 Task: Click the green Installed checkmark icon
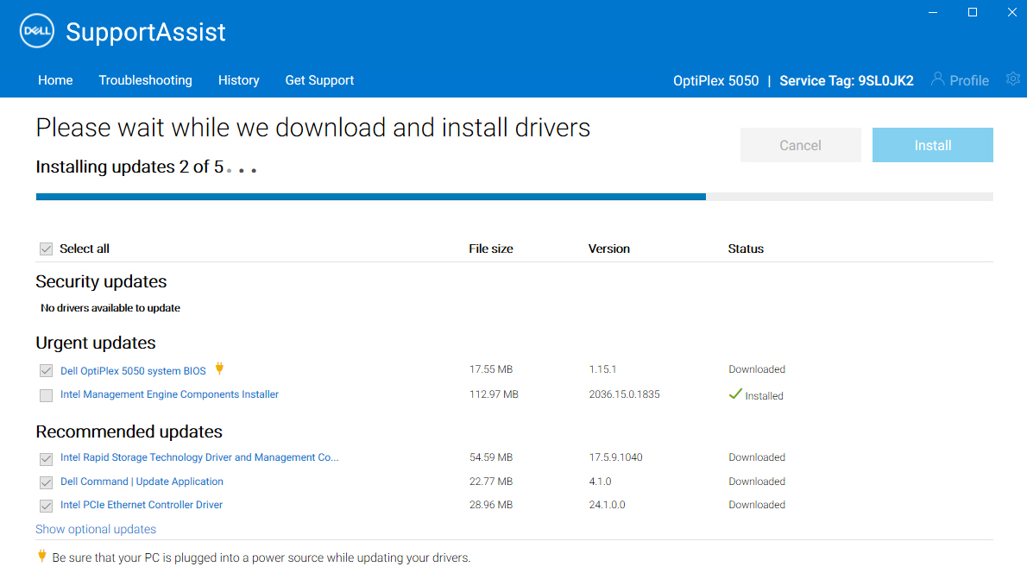click(x=735, y=394)
